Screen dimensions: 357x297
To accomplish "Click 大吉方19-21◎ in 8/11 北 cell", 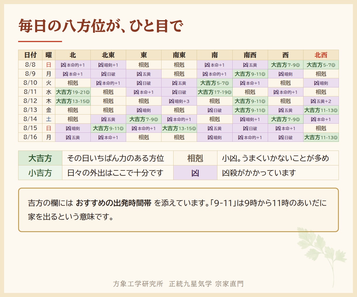I will (73, 92).
